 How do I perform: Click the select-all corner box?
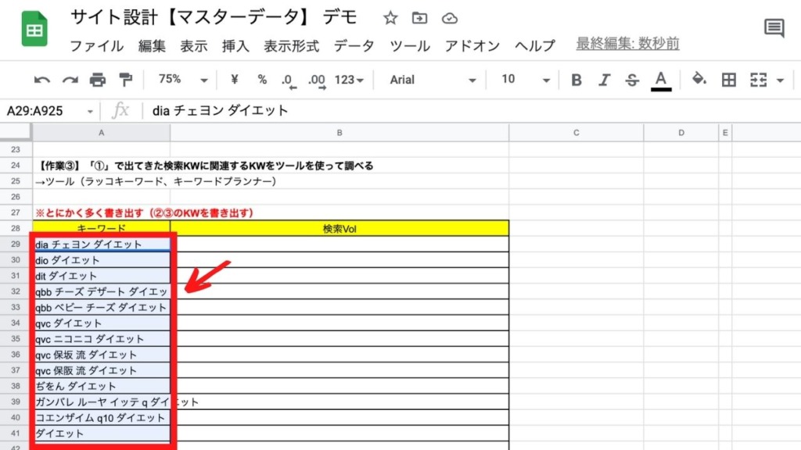(x=16, y=131)
